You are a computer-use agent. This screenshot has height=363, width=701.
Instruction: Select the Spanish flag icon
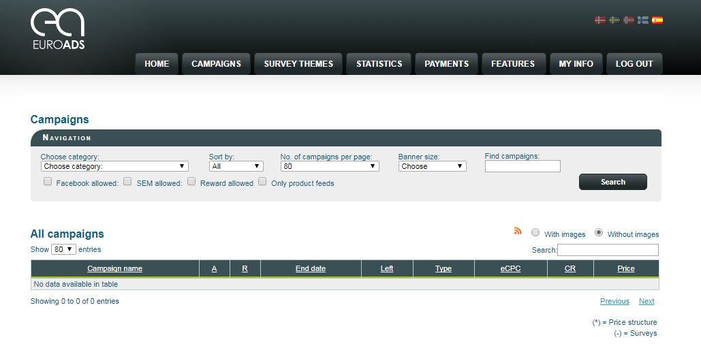point(657,20)
